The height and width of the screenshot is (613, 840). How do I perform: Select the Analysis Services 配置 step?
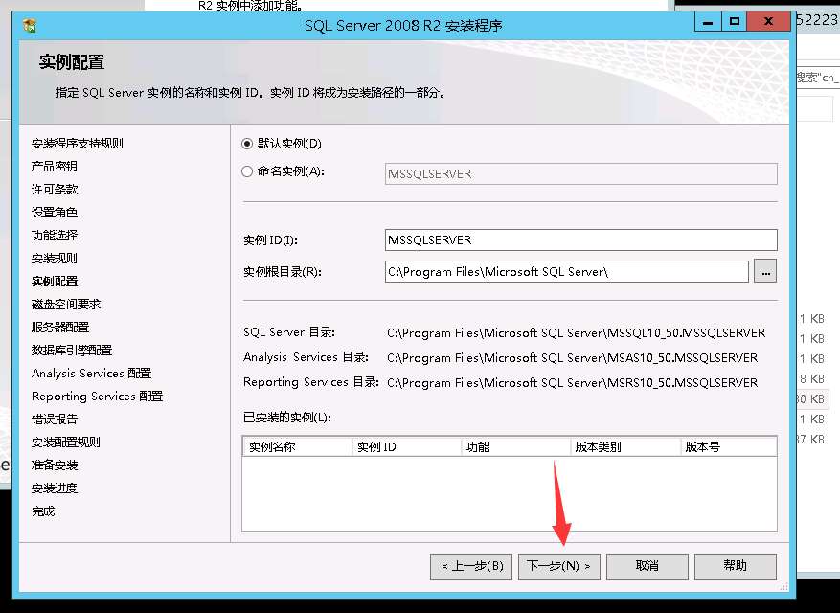tap(91, 373)
